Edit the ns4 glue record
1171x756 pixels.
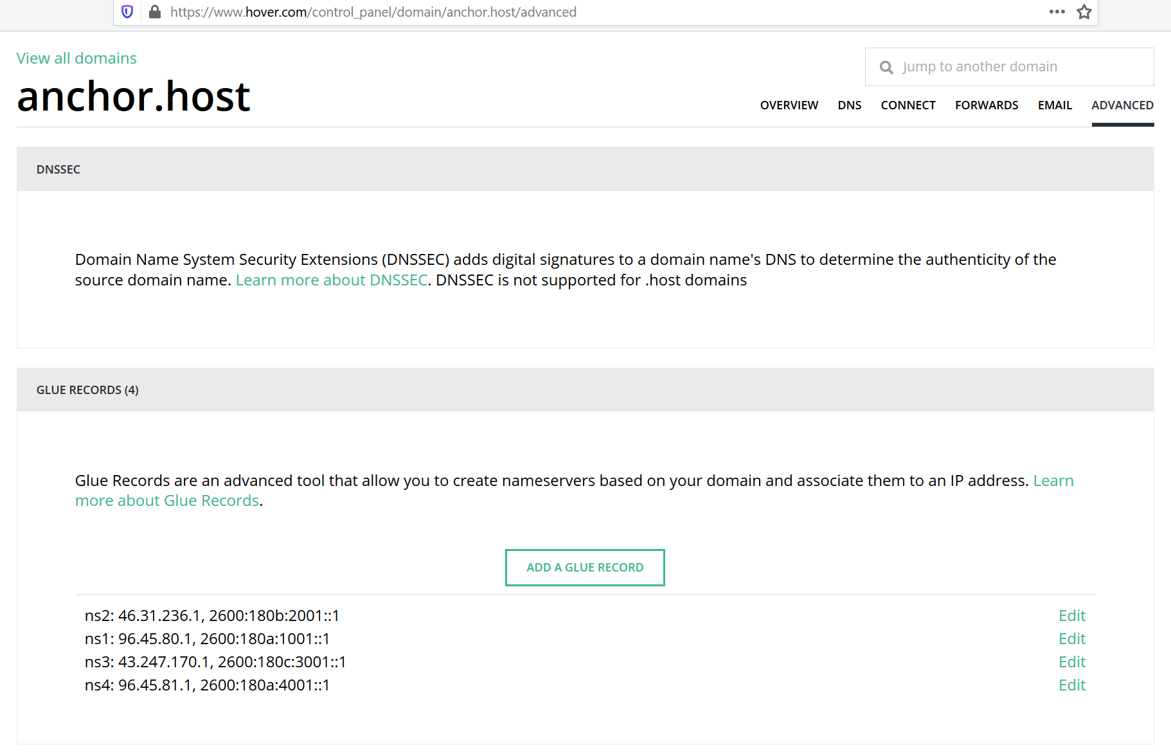pos(1071,685)
